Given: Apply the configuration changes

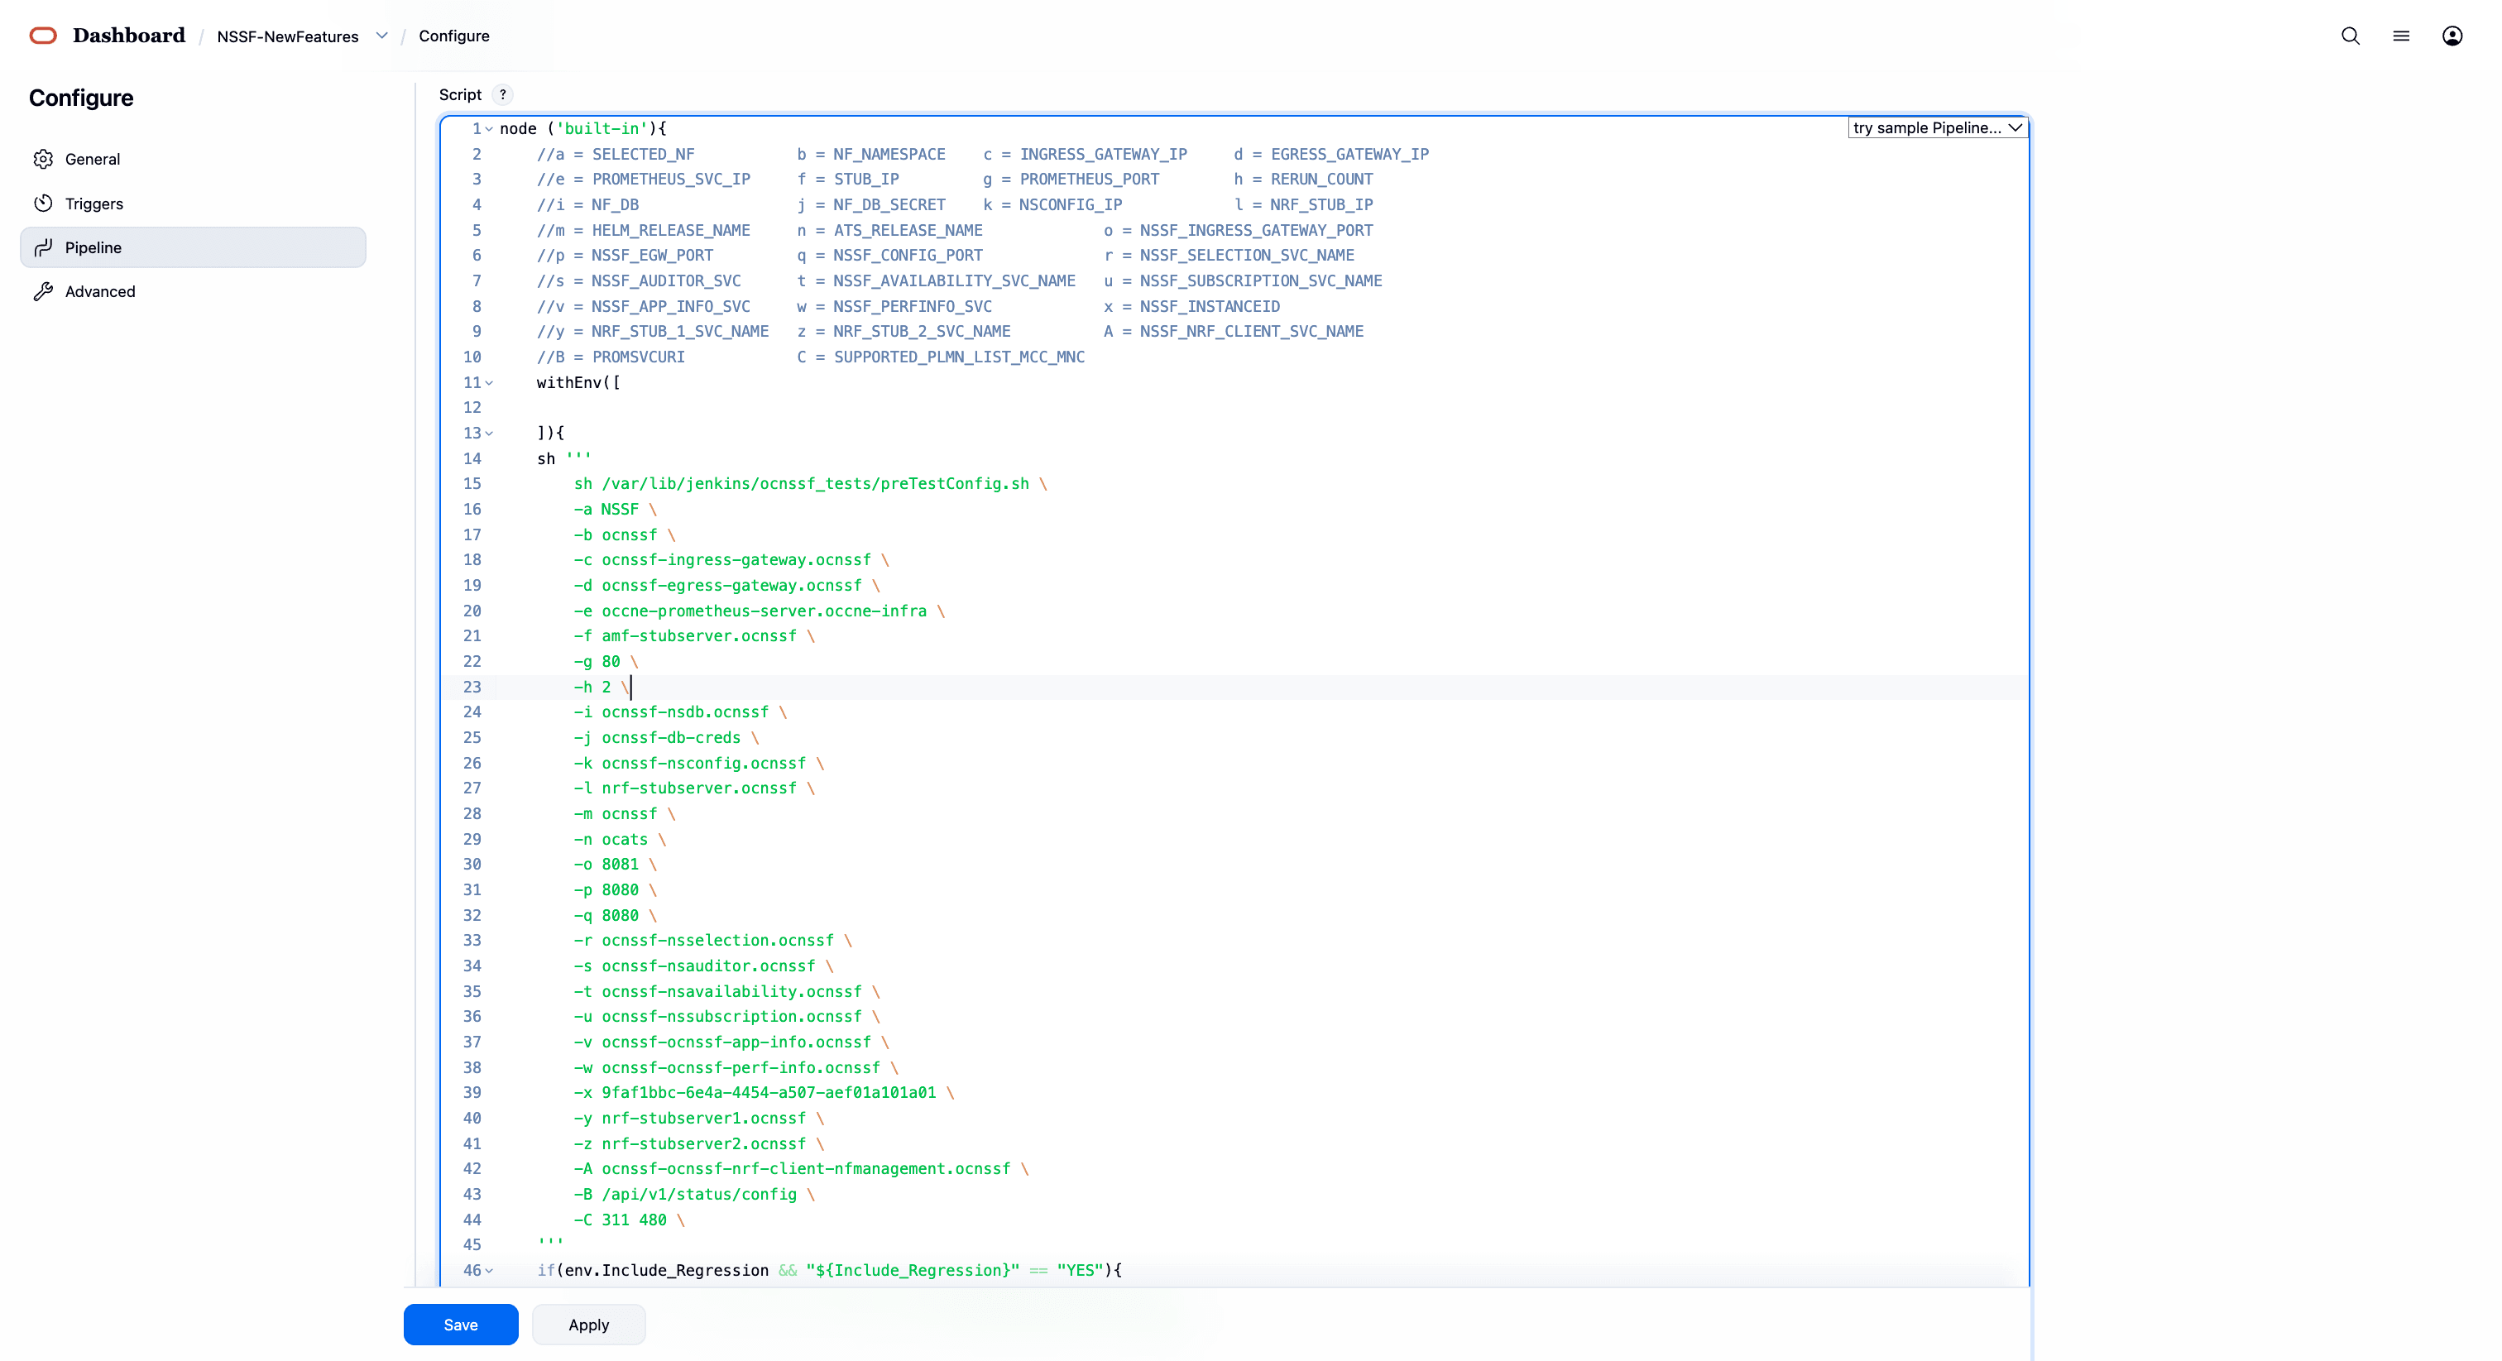Looking at the screenshot, I should [x=588, y=1324].
